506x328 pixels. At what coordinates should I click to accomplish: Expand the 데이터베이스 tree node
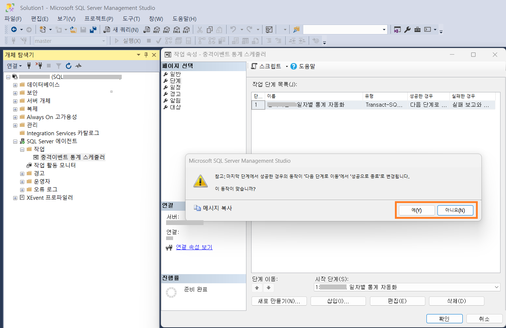coord(15,85)
